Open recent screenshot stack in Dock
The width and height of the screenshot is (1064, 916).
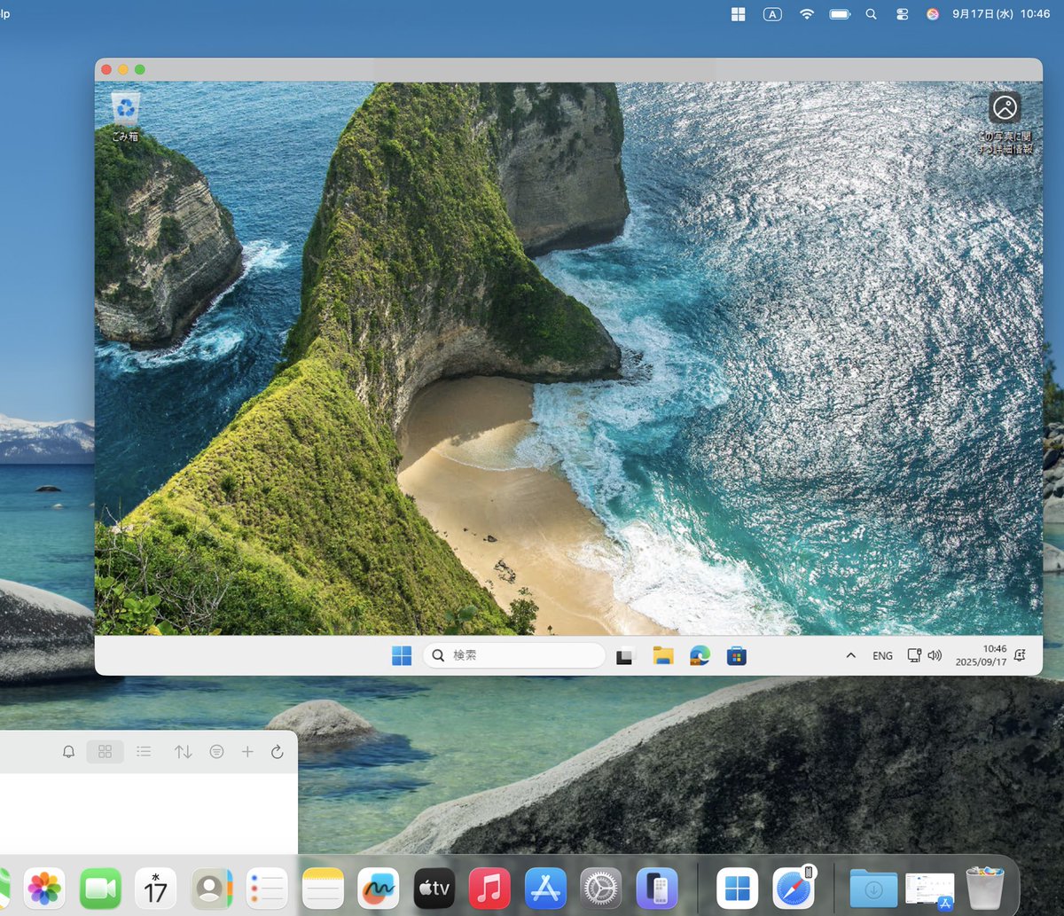pyautogui.click(x=929, y=889)
